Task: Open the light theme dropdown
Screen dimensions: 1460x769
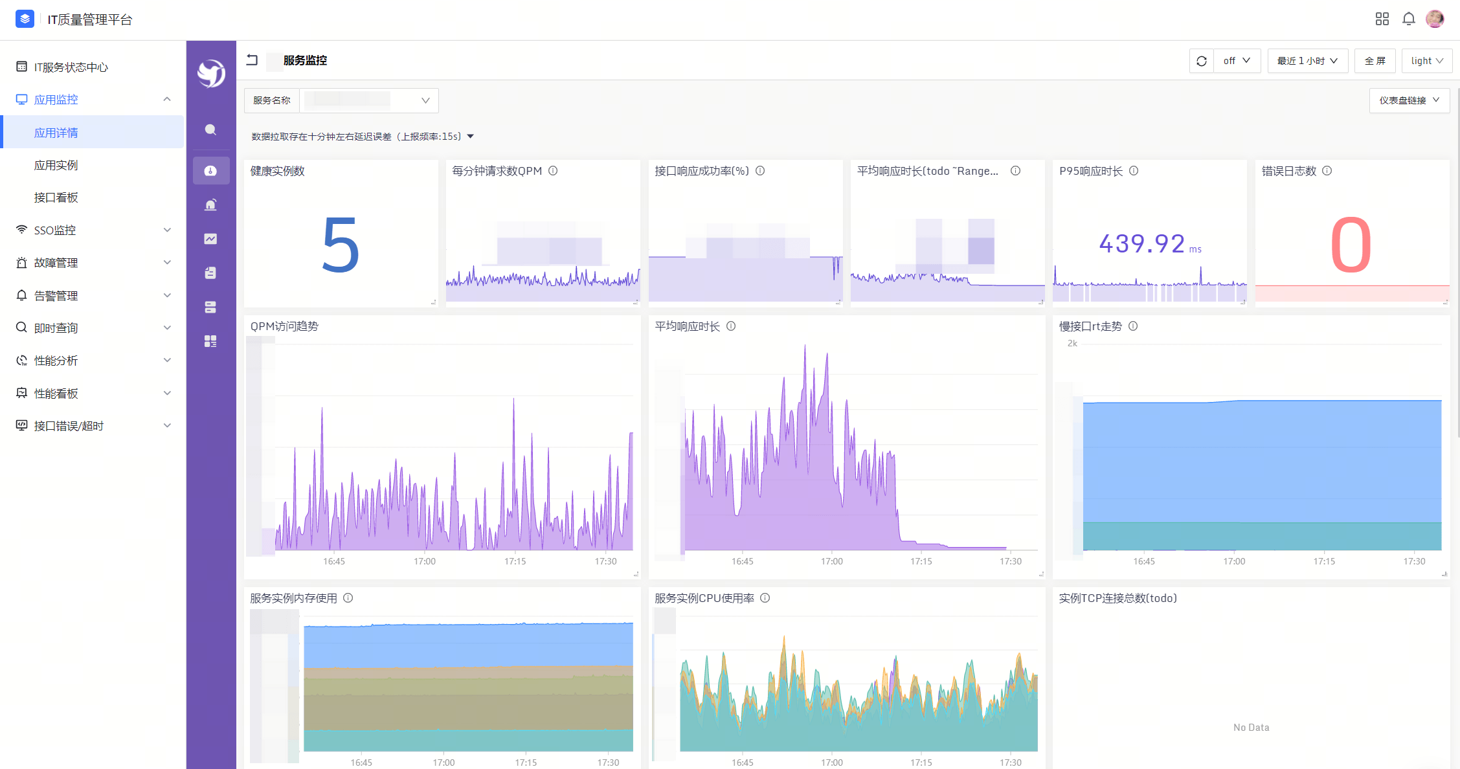Action: [x=1427, y=61]
